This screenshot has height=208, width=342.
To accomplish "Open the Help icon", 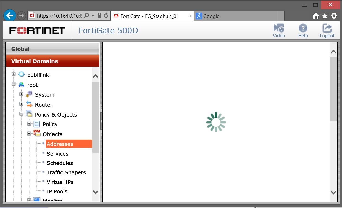I will point(303,31).
